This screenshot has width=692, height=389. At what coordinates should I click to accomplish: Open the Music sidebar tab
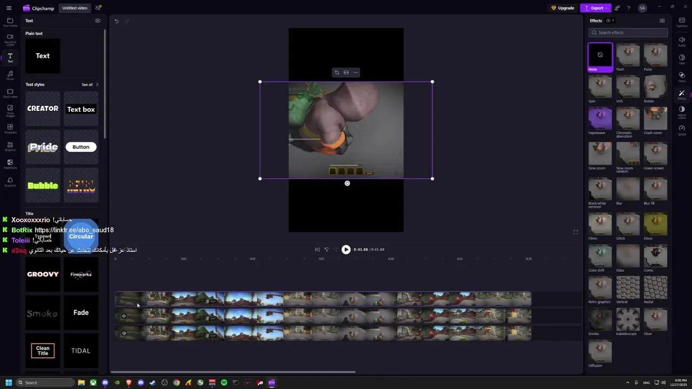click(10, 75)
